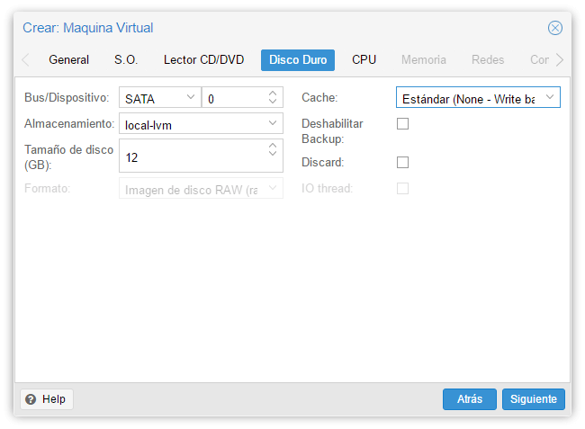
Task: Click the Atrás button
Action: click(x=469, y=399)
